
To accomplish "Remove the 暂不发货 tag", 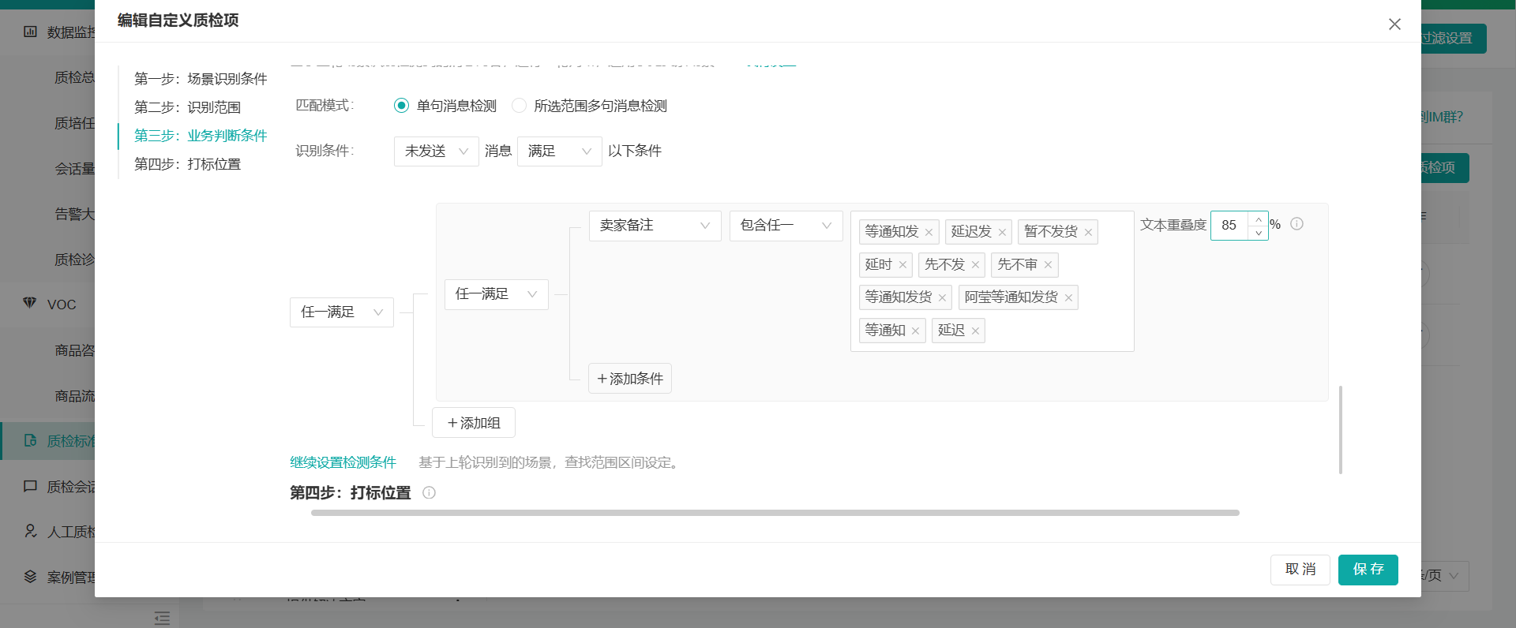I will (1088, 232).
